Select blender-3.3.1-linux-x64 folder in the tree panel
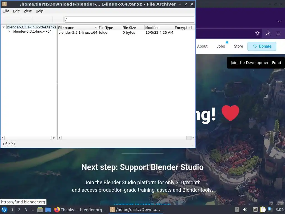Screen dimensions: 285x214 tap(32, 31)
